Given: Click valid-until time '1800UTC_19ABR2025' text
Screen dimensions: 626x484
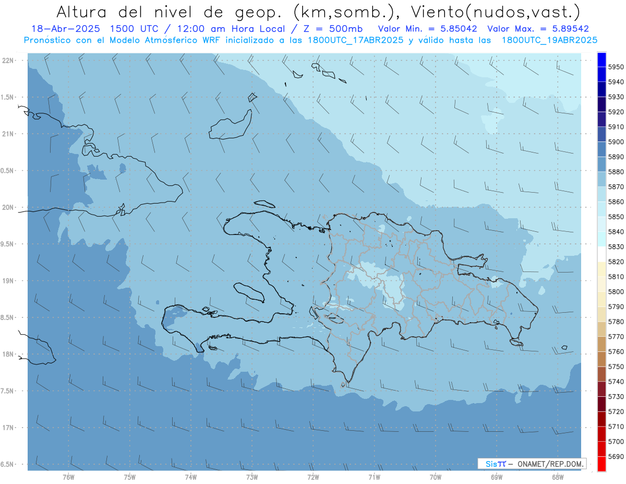Looking at the screenshot, I should (x=549, y=40).
